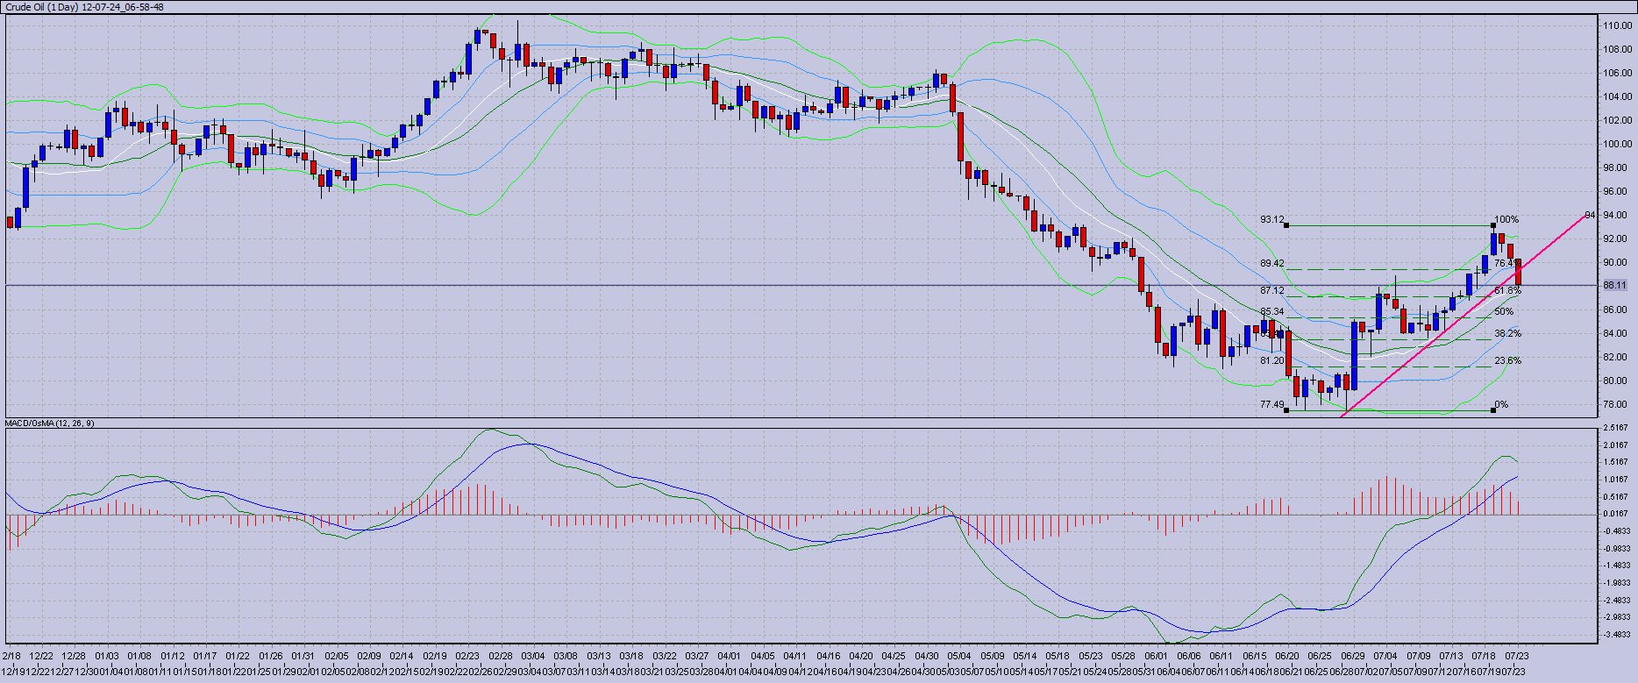Click the 2.5167 value on MACD scale
This screenshot has height=683, width=1638.
tap(1616, 428)
